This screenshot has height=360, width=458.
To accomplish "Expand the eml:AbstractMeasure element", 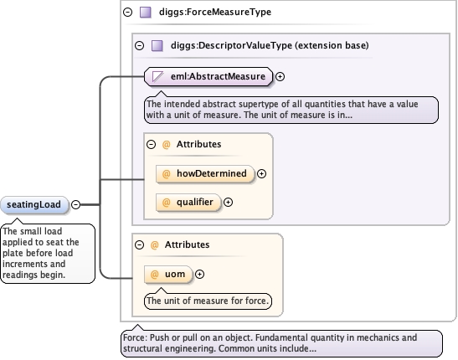I will tap(280, 76).
